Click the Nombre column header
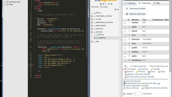 pos(135,20)
